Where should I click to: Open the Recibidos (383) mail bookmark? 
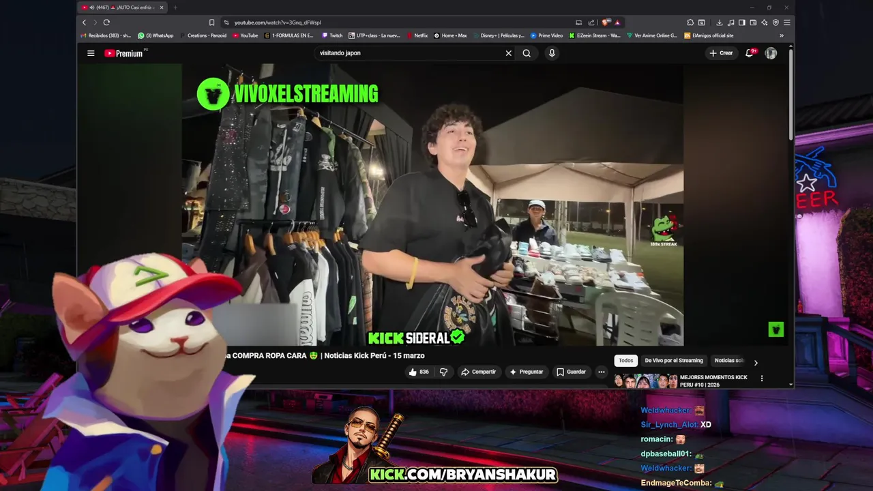coord(106,35)
